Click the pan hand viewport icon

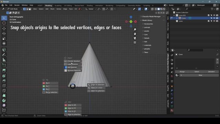[x=135, y=34]
